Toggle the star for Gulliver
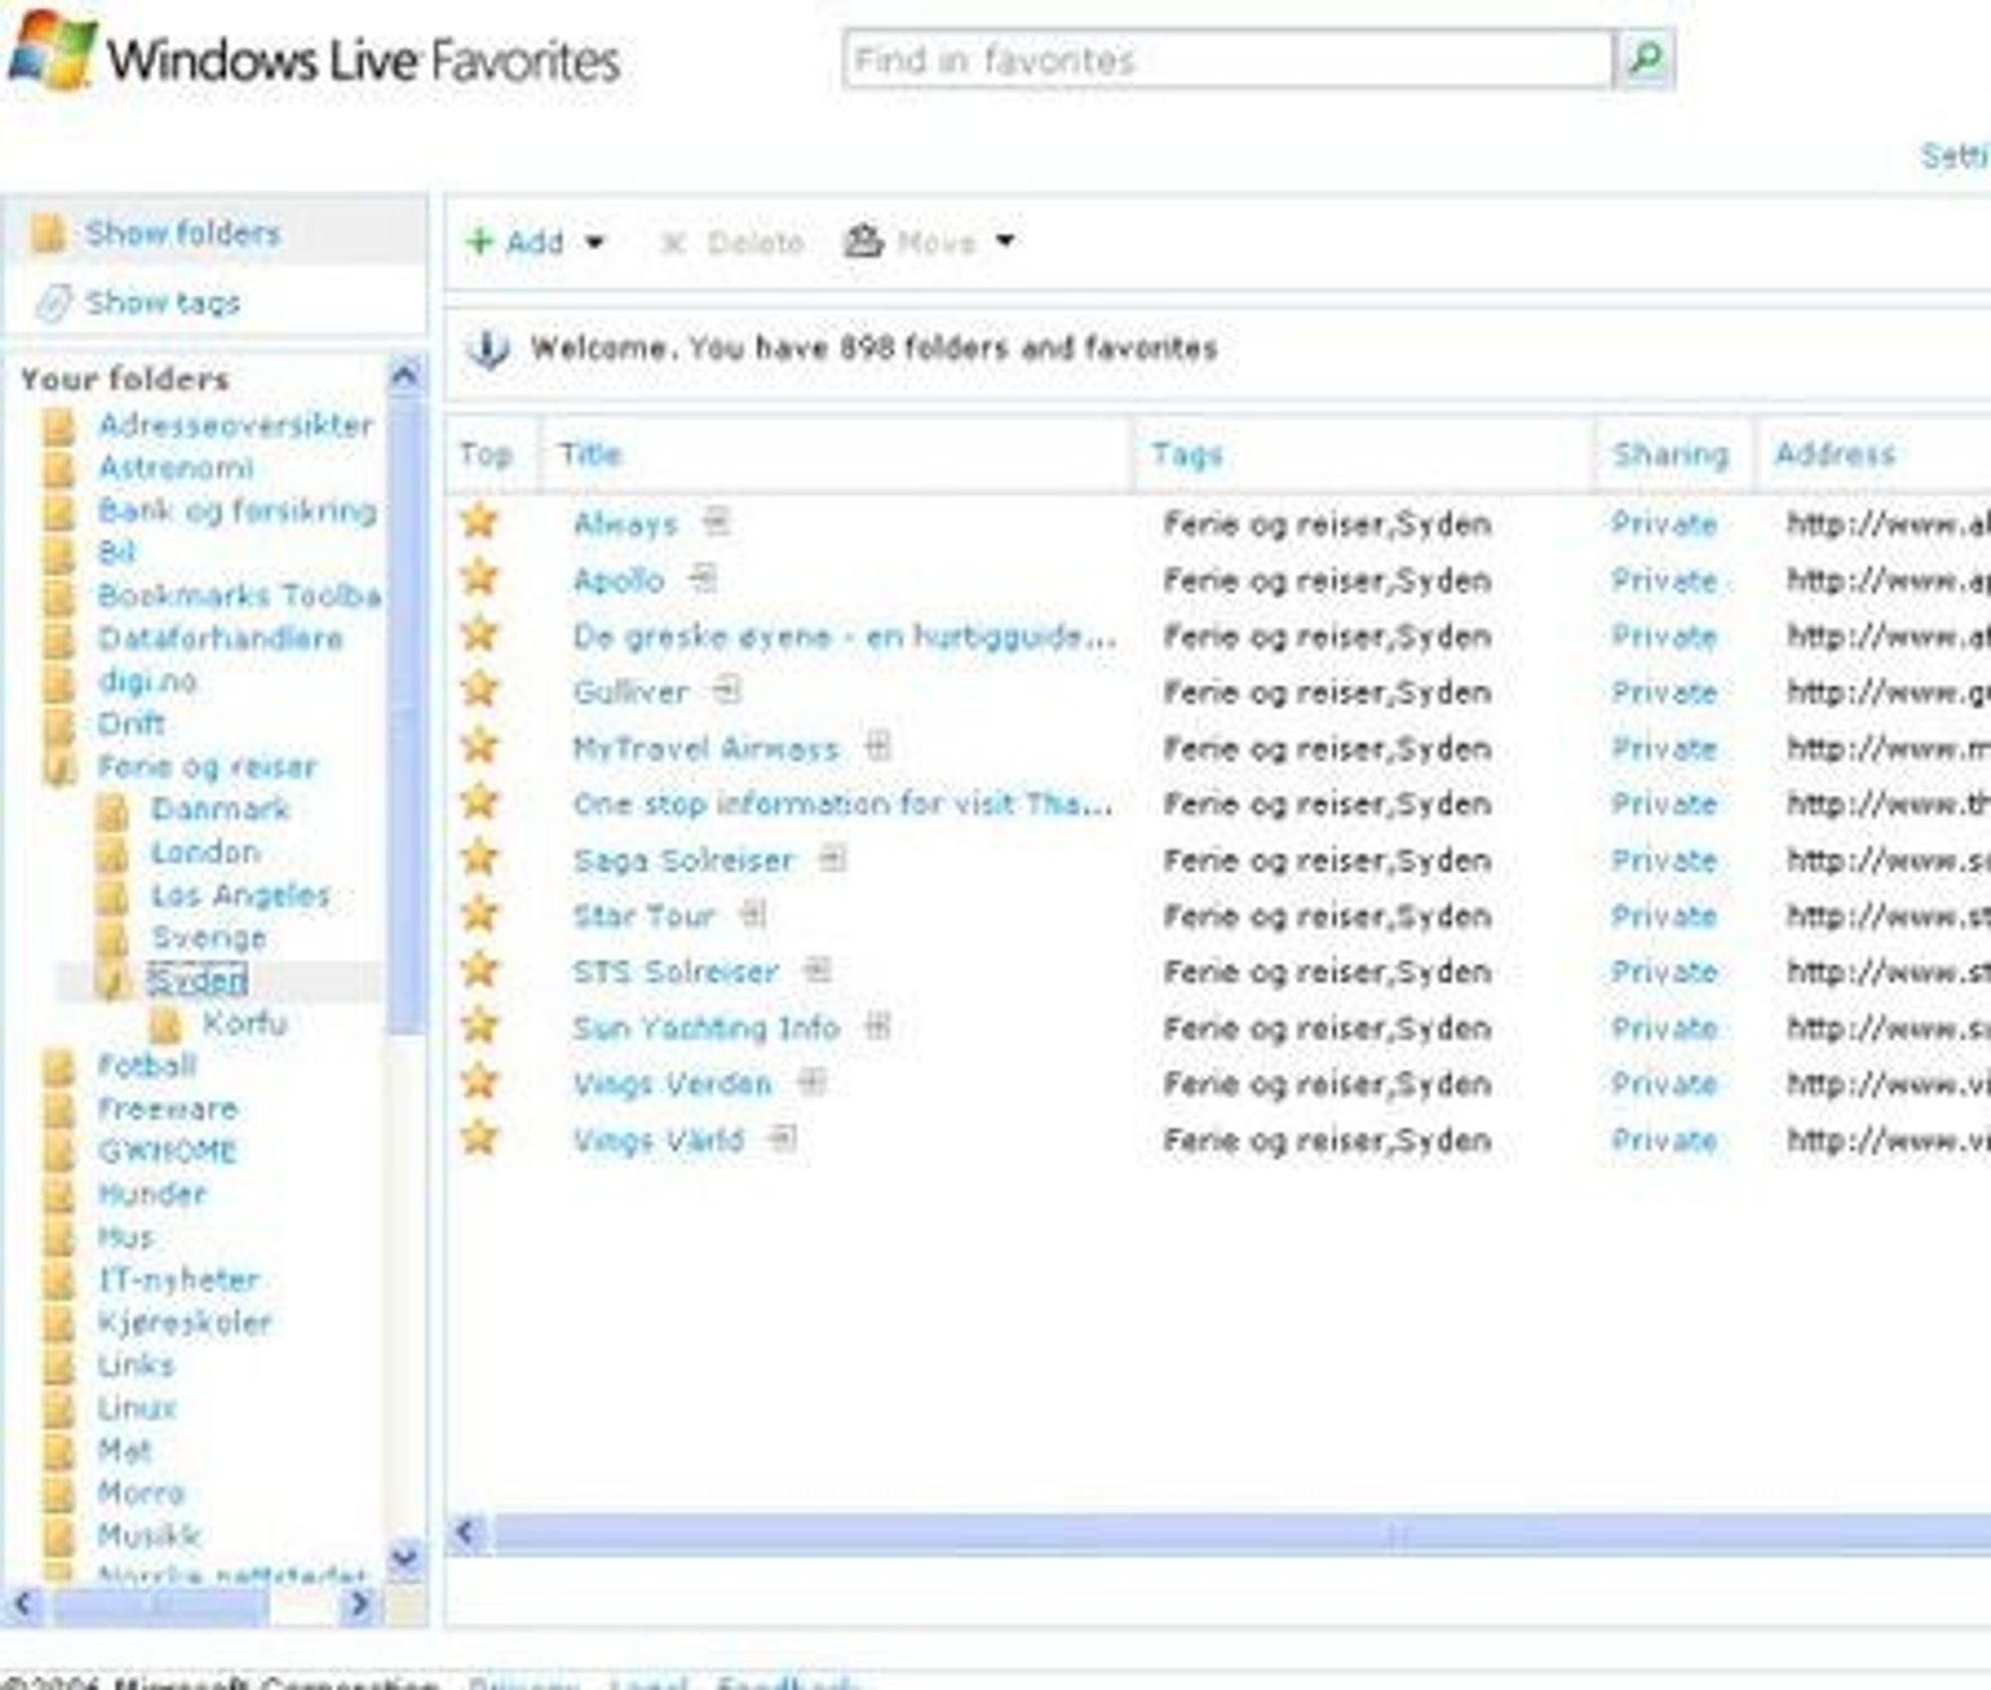The height and width of the screenshot is (1690, 1991). pyautogui.click(x=480, y=689)
